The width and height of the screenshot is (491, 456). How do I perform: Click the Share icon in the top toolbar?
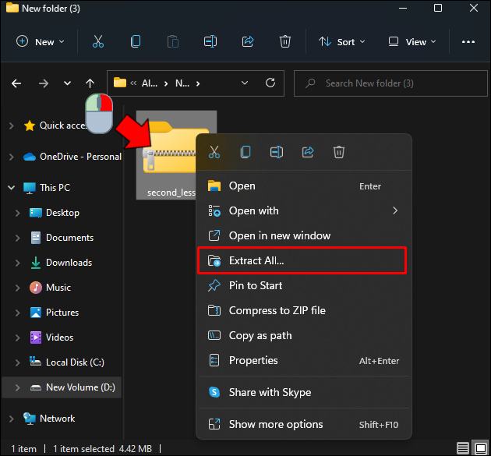click(x=248, y=41)
